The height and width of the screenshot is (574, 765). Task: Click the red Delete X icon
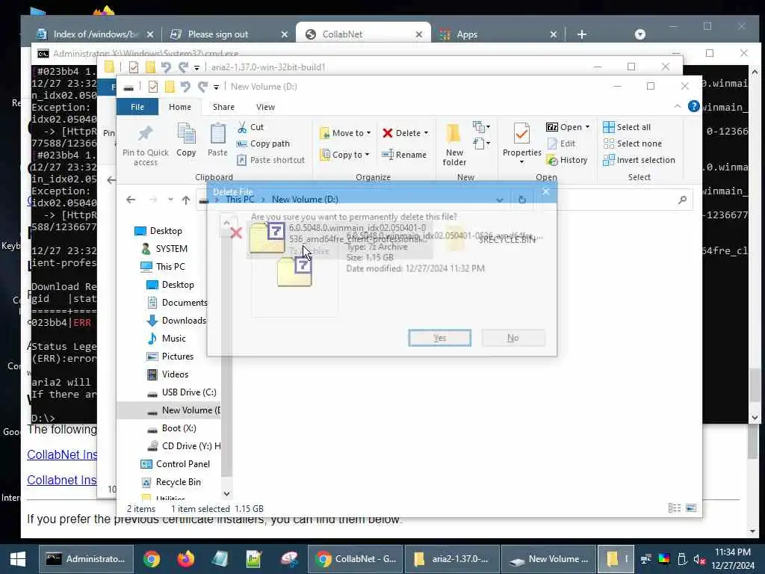click(388, 133)
